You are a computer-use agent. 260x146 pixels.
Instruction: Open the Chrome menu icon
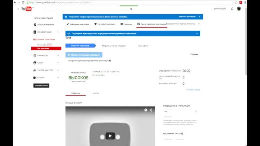[245, 2]
